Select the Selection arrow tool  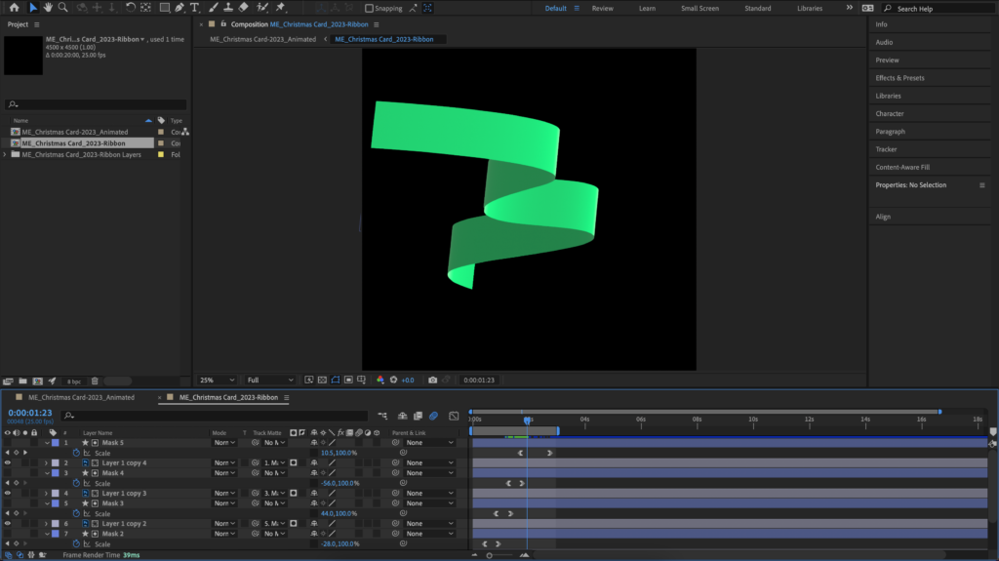[33, 8]
